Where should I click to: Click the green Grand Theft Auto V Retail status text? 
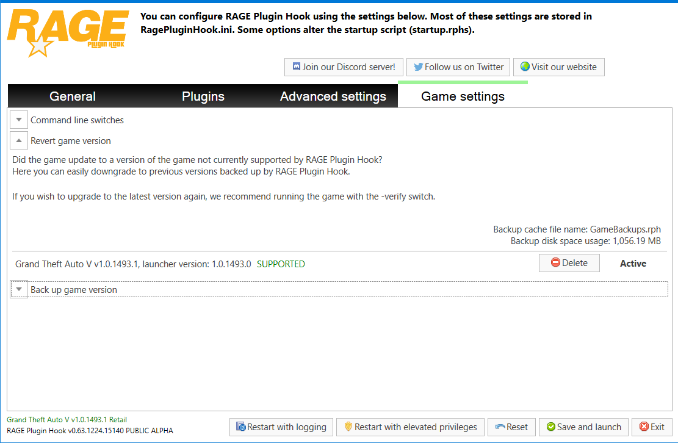coord(67,419)
